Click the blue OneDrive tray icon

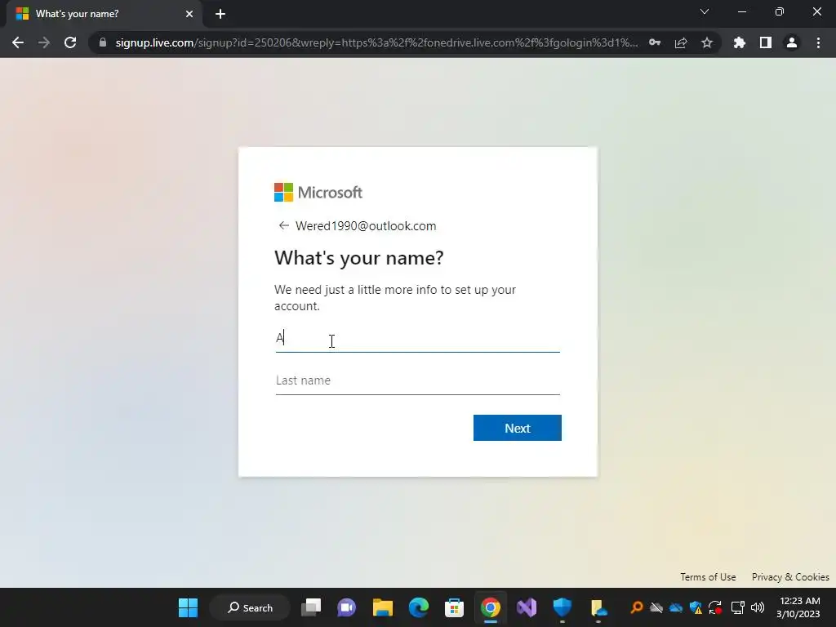pos(676,607)
